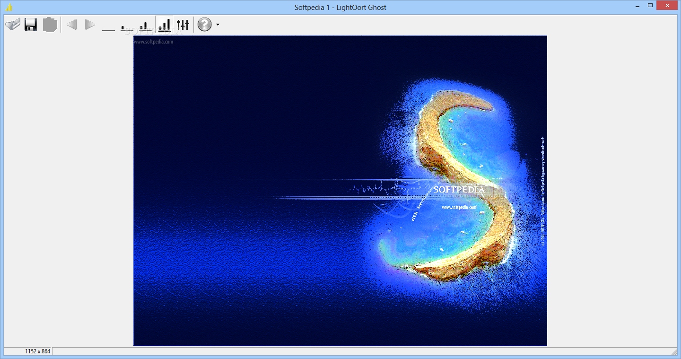The image size is (681, 359).
Task: Open the custom adjustment sliders icon
Action: click(183, 25)
